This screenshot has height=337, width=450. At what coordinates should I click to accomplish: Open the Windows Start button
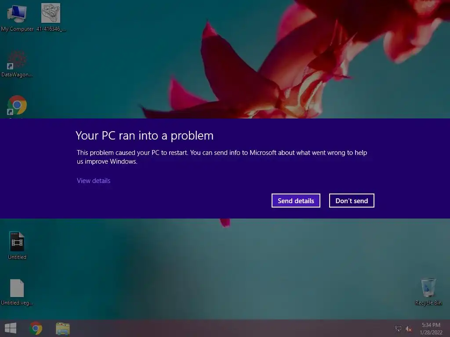pos(11,328)
